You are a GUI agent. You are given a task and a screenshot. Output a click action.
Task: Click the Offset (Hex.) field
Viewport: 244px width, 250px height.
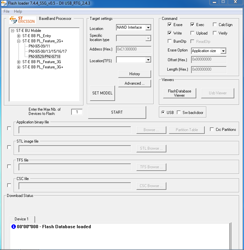click(x=209, y=60)
